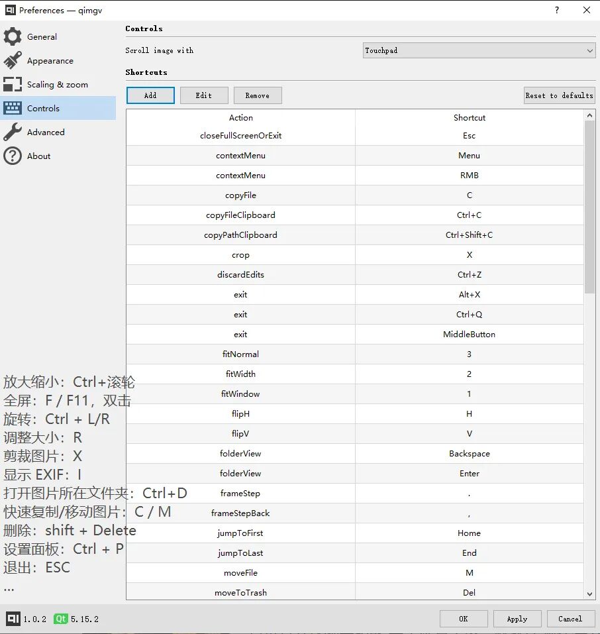Click the Edit shortcut button
The width and height of the screenshot is (600, 634).
204,95
